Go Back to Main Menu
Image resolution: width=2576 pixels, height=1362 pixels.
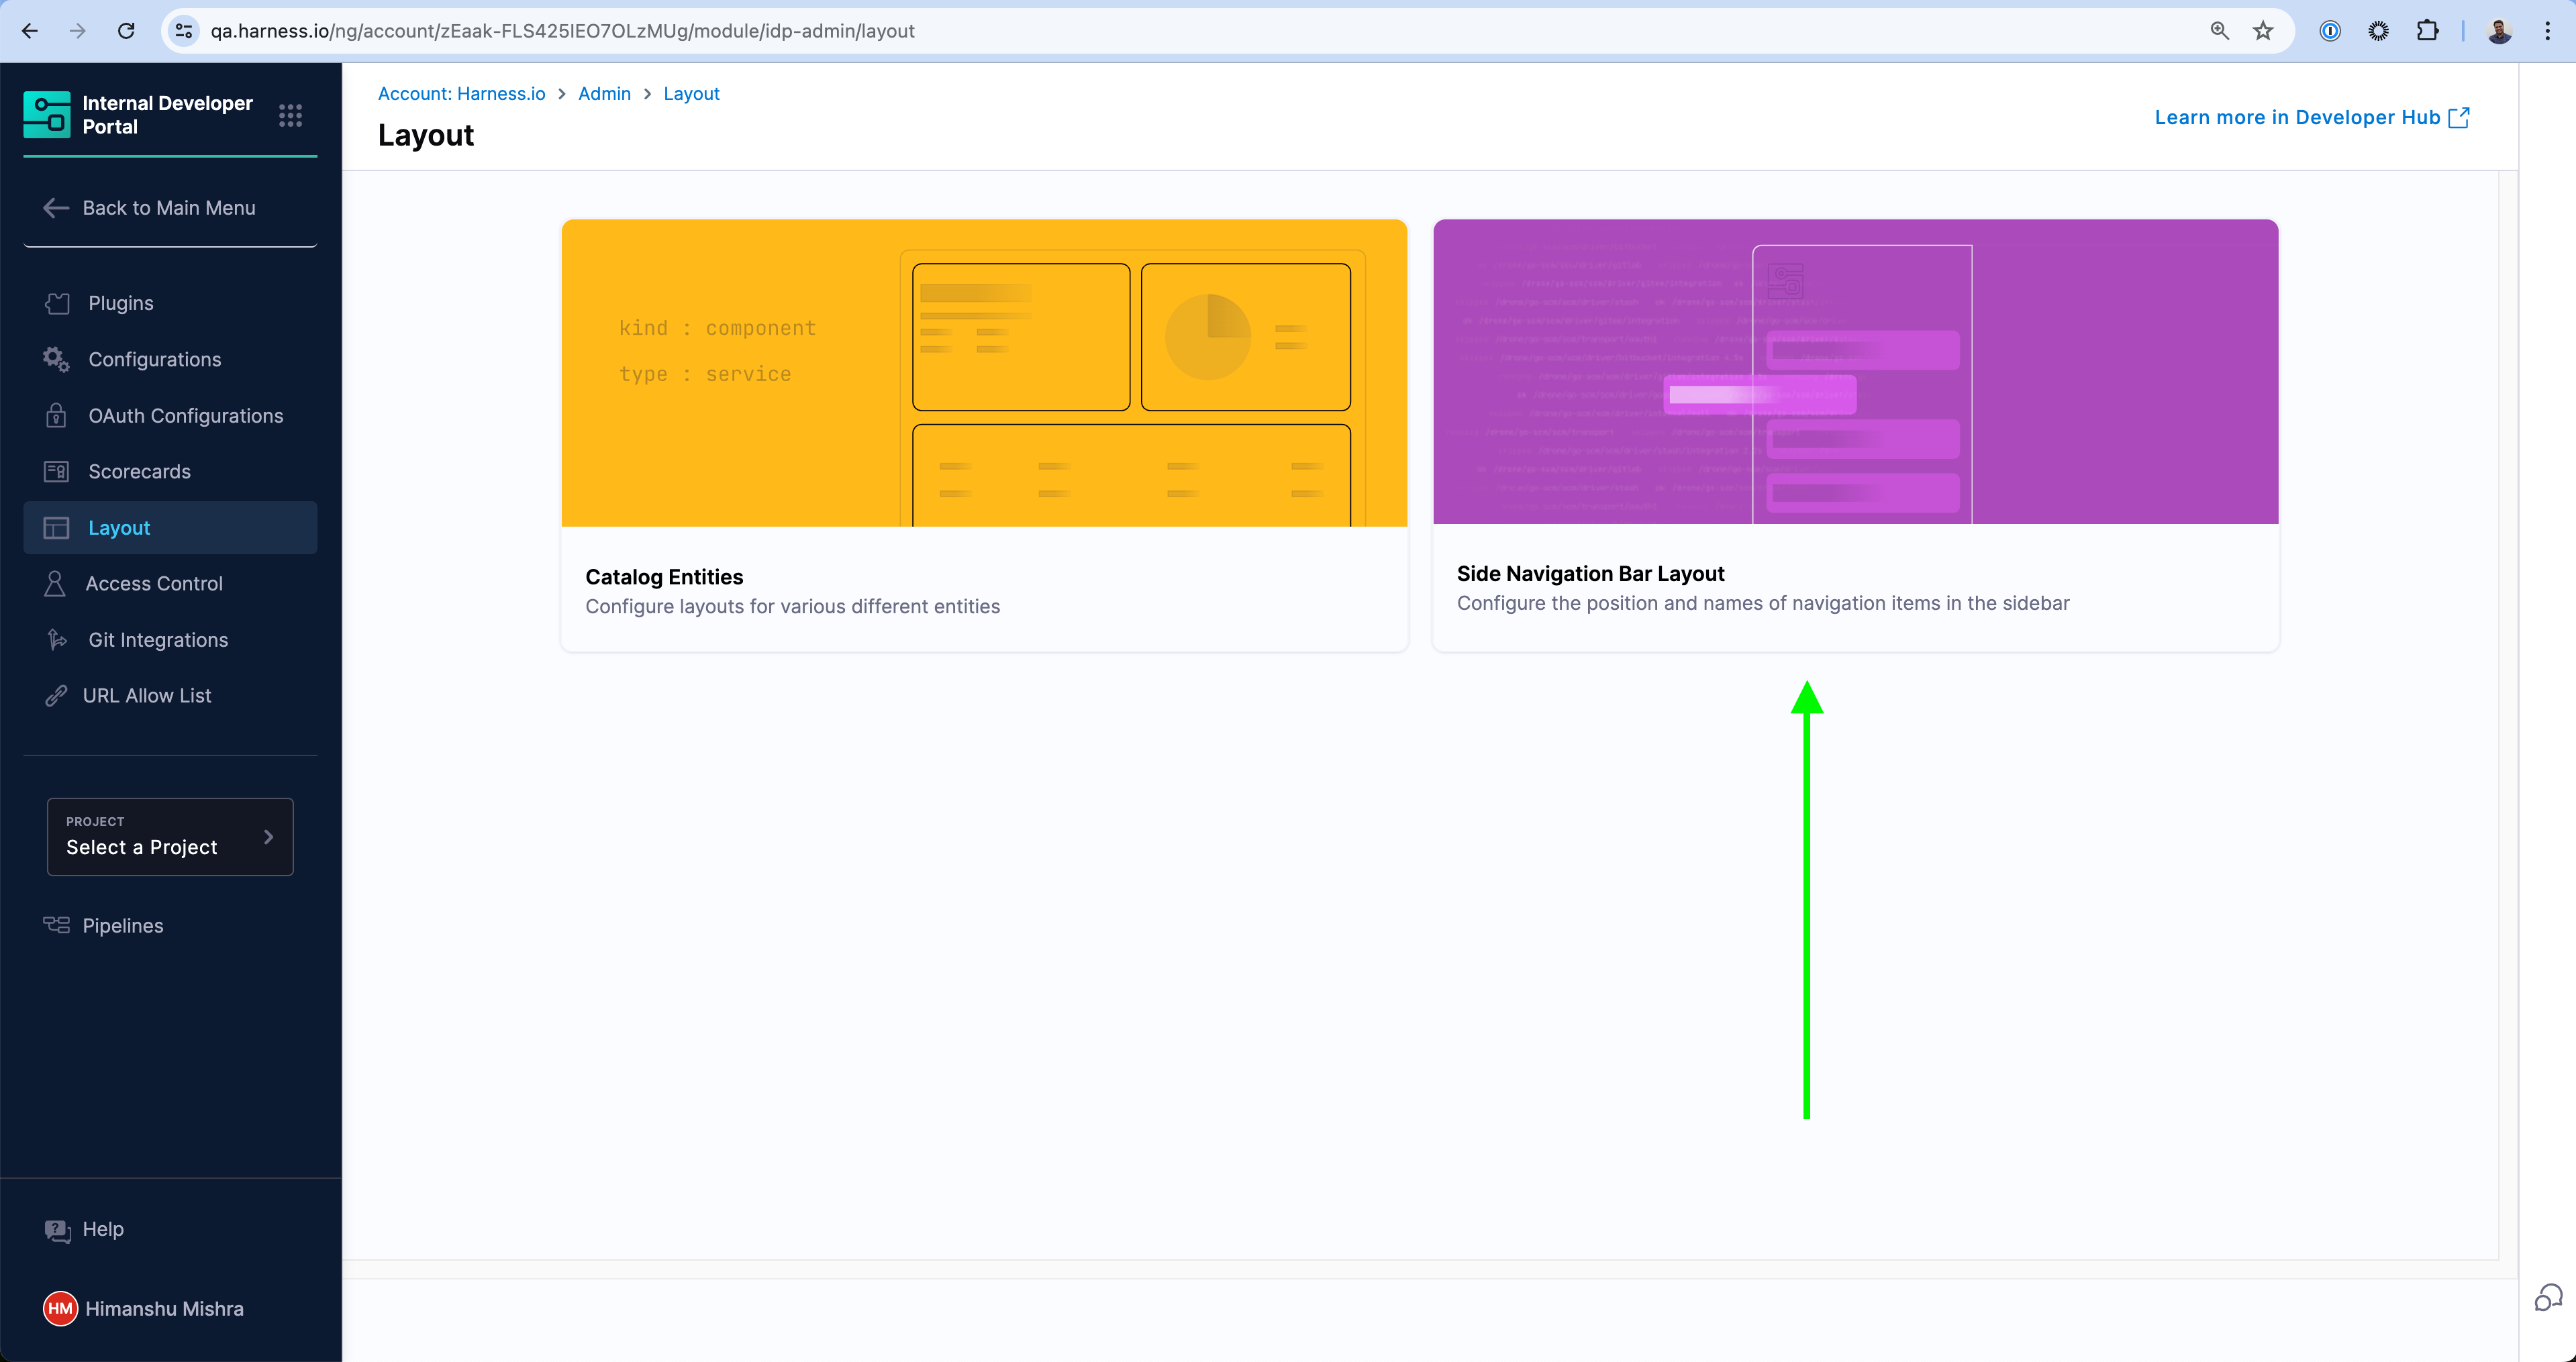click(168, 208)
